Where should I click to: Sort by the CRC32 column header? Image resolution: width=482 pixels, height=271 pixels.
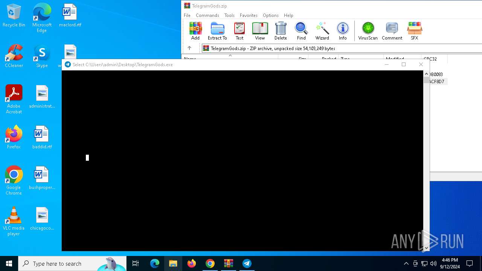click(434, 58)
